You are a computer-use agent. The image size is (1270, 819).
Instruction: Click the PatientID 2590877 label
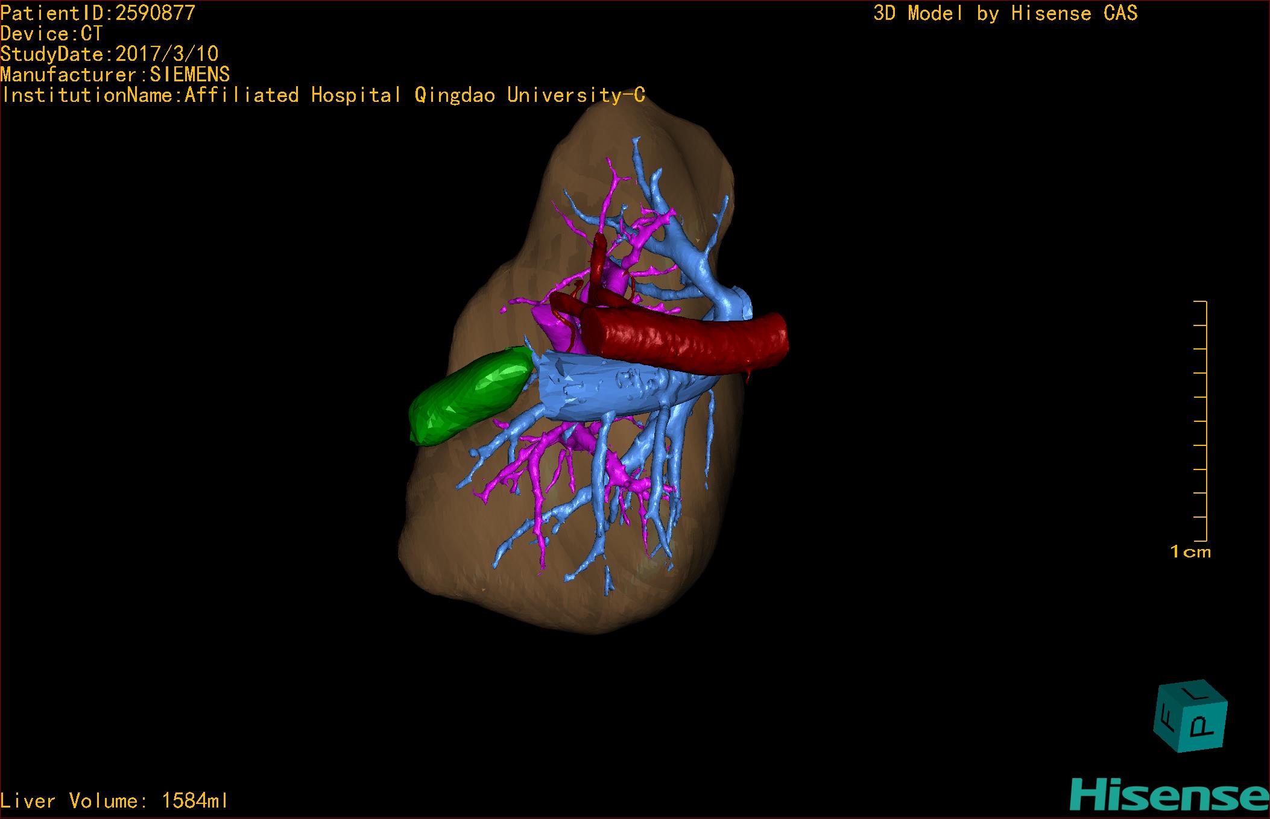pos(98,13)
